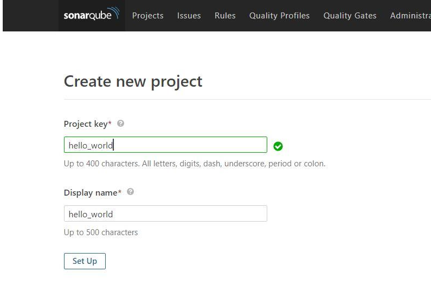
Task: Focus the Display name input field
Action: point(165,213)
